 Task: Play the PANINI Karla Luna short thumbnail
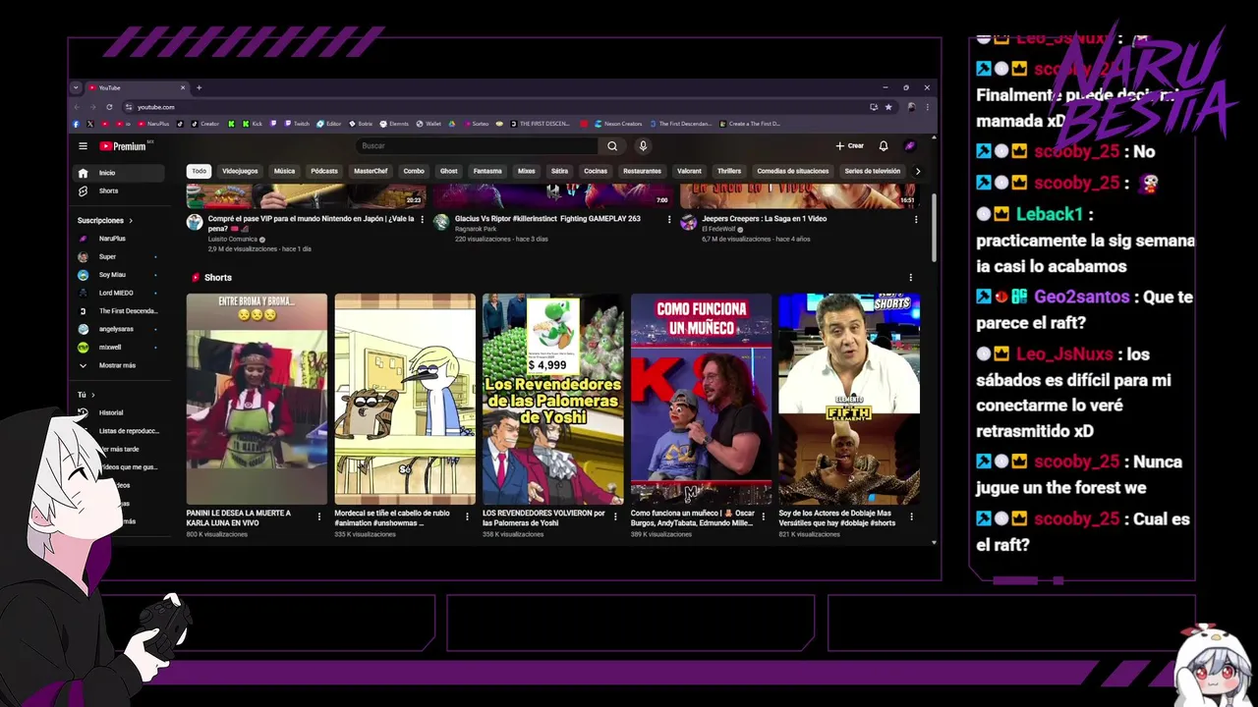(257, 399)
